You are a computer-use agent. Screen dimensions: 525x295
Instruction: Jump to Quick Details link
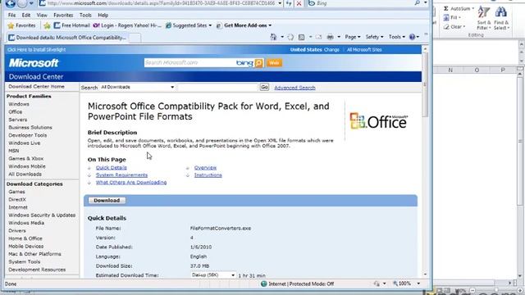click(x=112, y=167)
